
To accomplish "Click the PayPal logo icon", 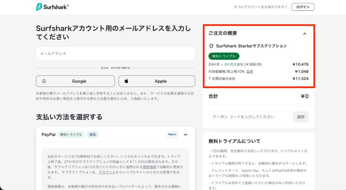I will 172,134.
